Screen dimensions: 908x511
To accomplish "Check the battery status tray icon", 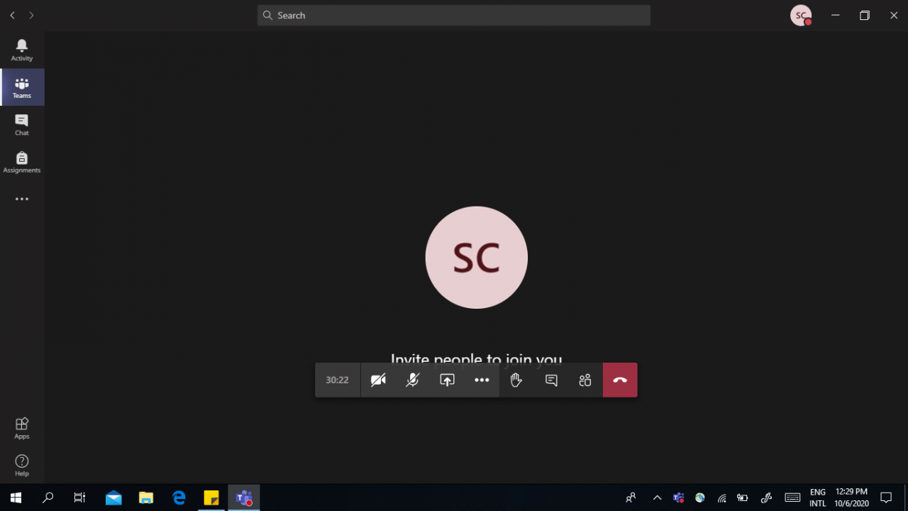I will (x=743, y=498).
